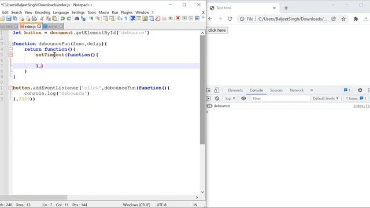Bookmark the page with star icon
This screenshot has height=208, width=370.
coord(343,19)
